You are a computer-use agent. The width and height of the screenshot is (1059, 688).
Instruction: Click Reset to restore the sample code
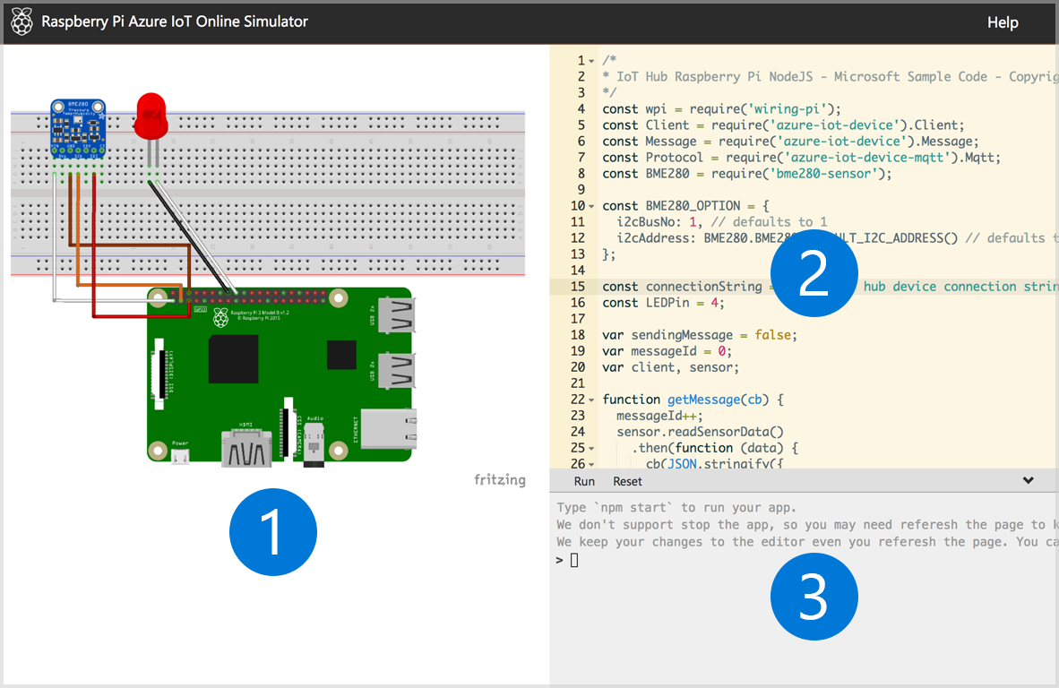(626, 480)
